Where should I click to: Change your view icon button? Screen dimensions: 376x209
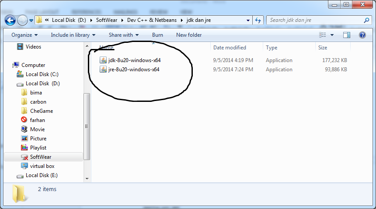pos(322,35)
